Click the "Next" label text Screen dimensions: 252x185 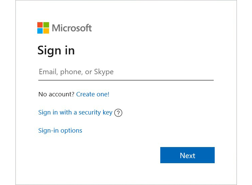point(187,155)
